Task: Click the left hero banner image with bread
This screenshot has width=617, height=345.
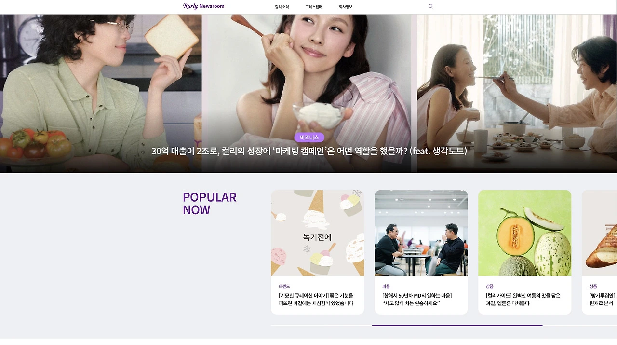Action: point(101,94)
